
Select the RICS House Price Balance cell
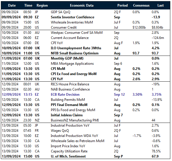pos(70,84)
